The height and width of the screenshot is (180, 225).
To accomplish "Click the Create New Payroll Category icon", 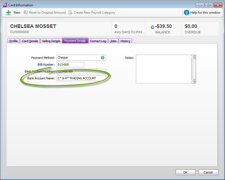I will (x=70, y=13).
